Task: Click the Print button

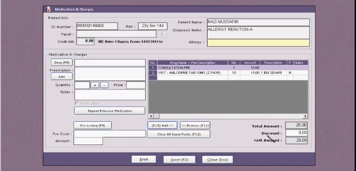Action: tap(144, 160)
